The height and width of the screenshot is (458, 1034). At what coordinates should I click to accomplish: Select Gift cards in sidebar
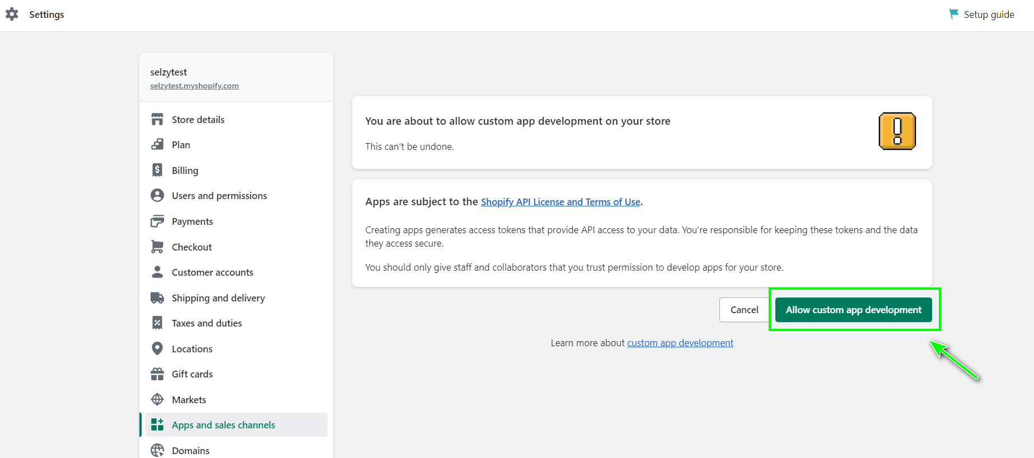(236, 374)
